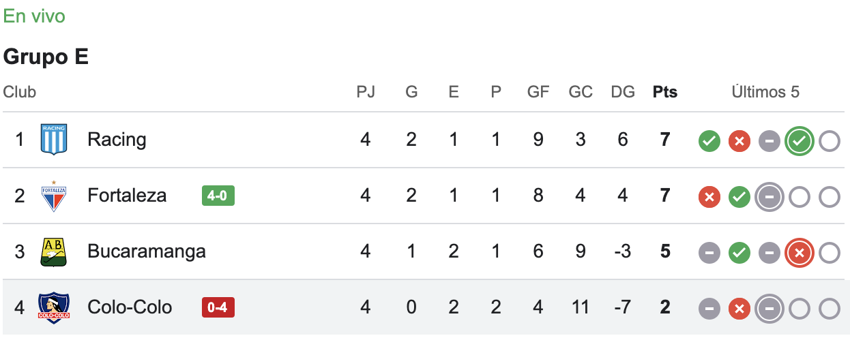Open the Colo-Colo team name link
The height and width of the screenshot is (338, 850).
(x=130, y=307)
